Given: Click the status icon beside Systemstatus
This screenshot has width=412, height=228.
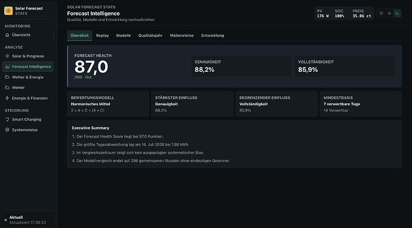Looking at the screenshot, I should (x=7, y=130).
